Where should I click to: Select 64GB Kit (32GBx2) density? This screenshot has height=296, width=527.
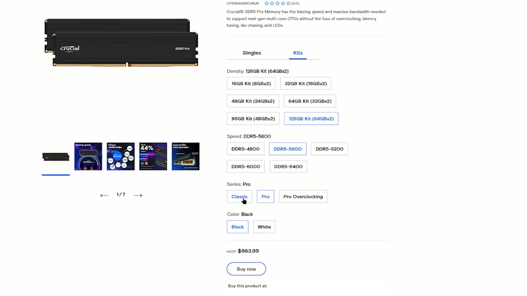[310, 101]
